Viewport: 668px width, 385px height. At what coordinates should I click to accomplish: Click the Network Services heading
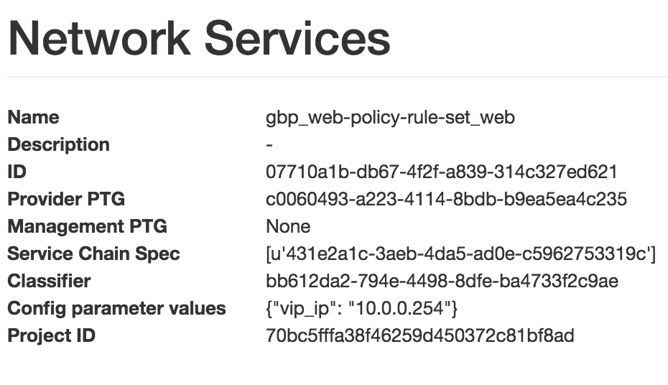[x=199, y=38]
